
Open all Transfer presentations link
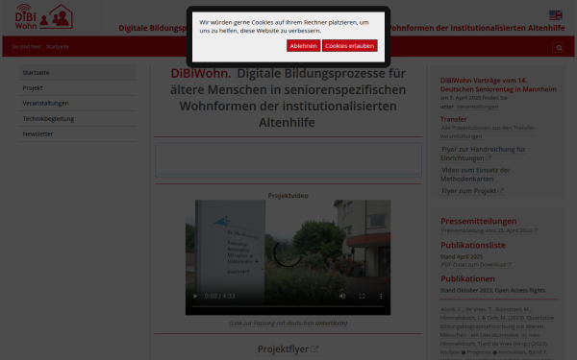(488, 132)
